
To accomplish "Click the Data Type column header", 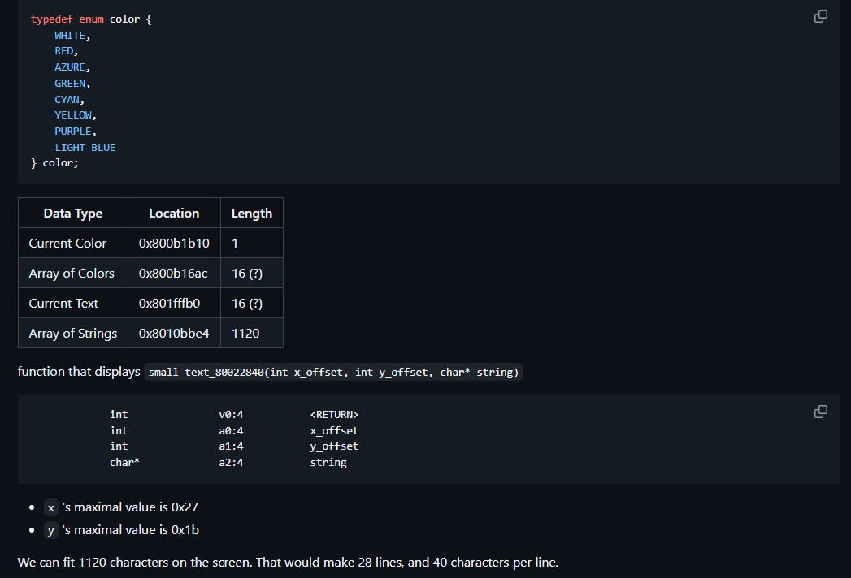I will coord(73,214).
